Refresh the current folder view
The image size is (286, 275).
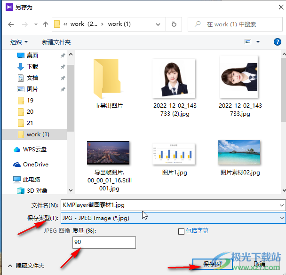click(174, 24)
